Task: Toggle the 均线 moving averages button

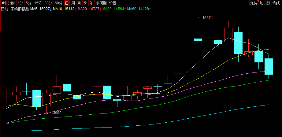Action: [277, 3]
